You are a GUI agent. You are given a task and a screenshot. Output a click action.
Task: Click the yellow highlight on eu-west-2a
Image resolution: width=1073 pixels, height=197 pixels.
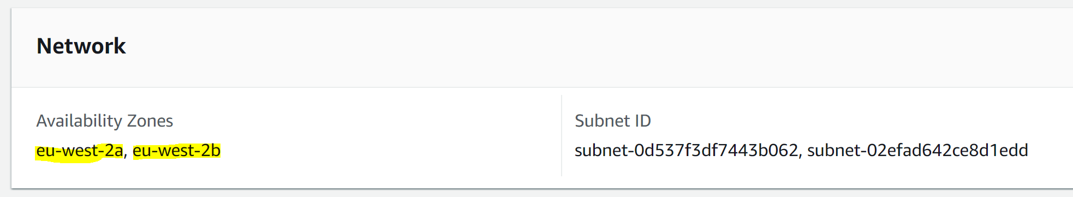point(80,151)
